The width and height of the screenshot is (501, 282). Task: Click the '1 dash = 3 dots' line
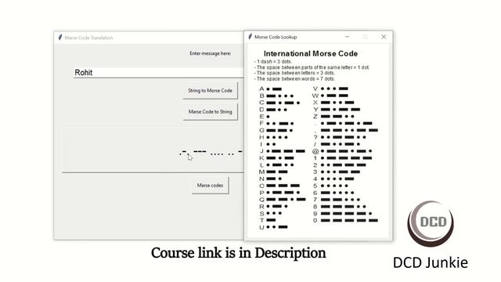[x=273, y=61]
